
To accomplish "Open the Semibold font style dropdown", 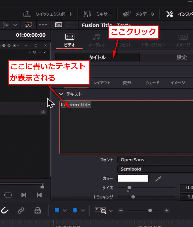I will tap(155, 169).
